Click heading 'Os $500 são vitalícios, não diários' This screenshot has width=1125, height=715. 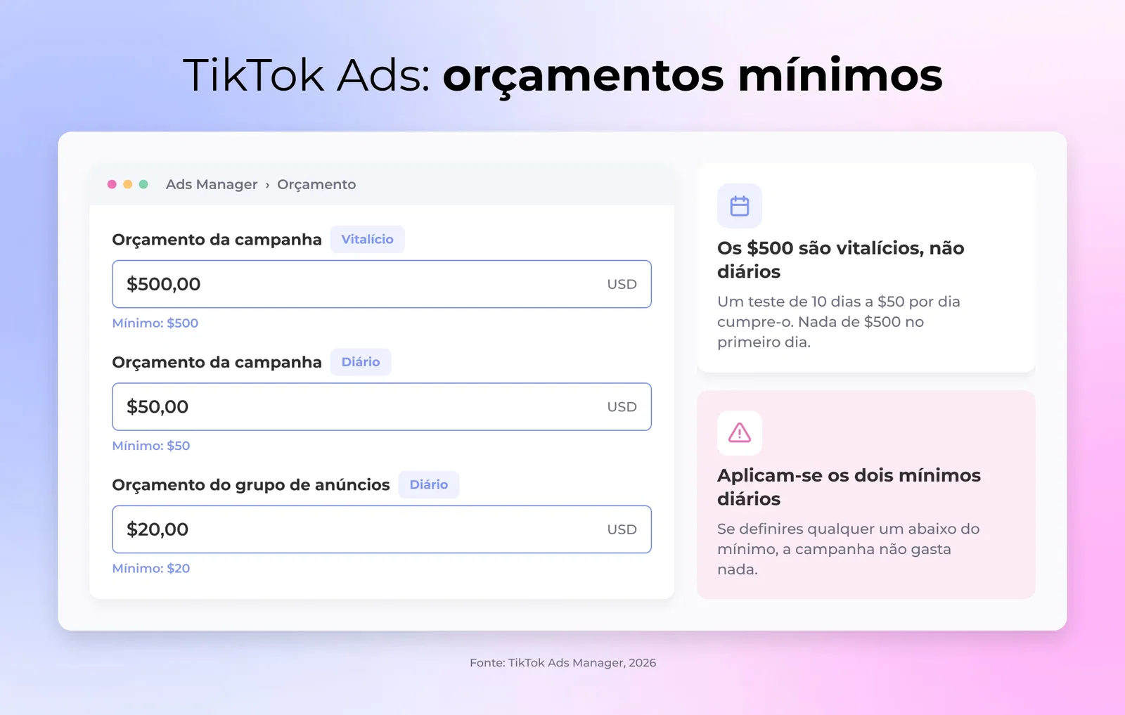840,259
